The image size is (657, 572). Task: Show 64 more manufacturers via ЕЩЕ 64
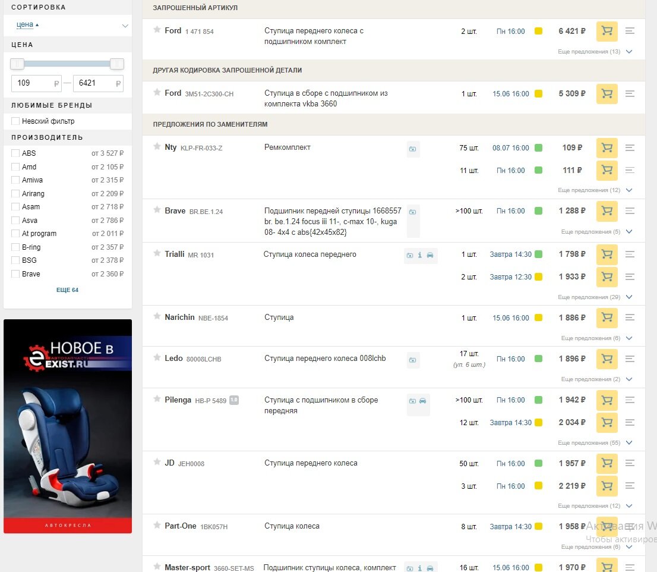click(x=68, y=290)
